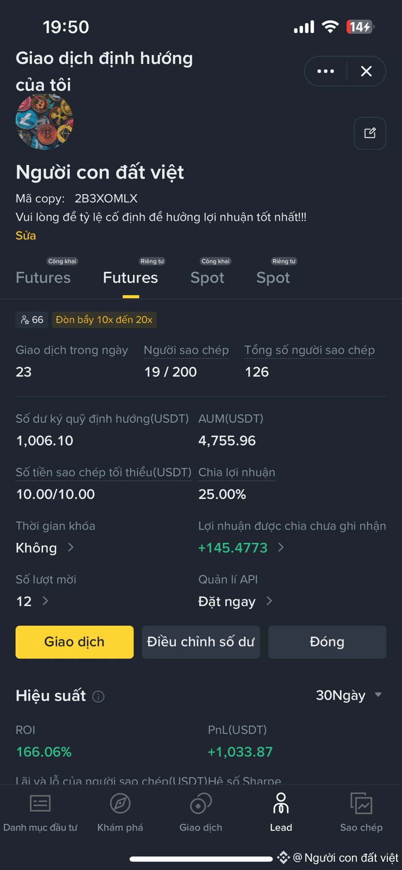Tap Điều chỉnh số dư button

point(201,642)
